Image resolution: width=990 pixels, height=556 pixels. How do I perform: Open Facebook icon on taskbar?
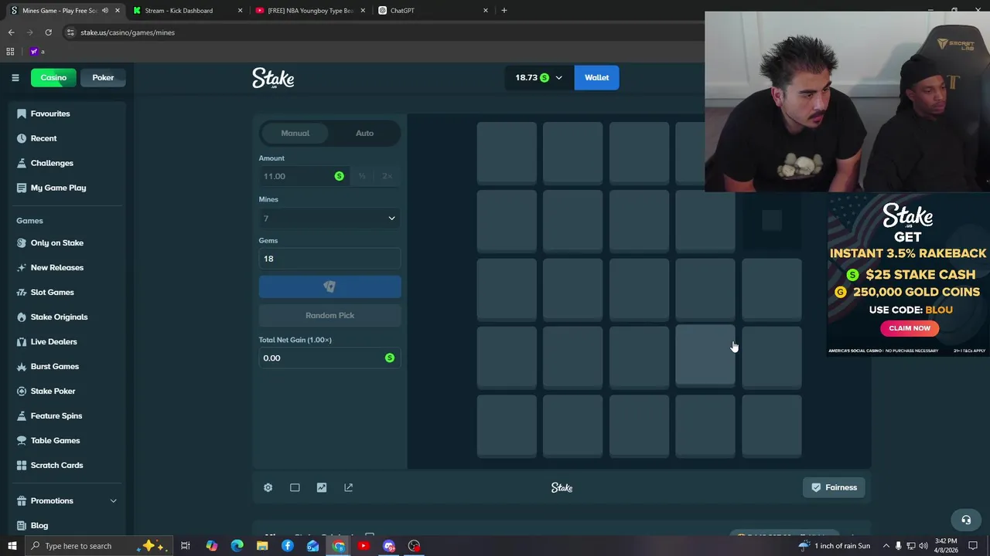(288, 546)
